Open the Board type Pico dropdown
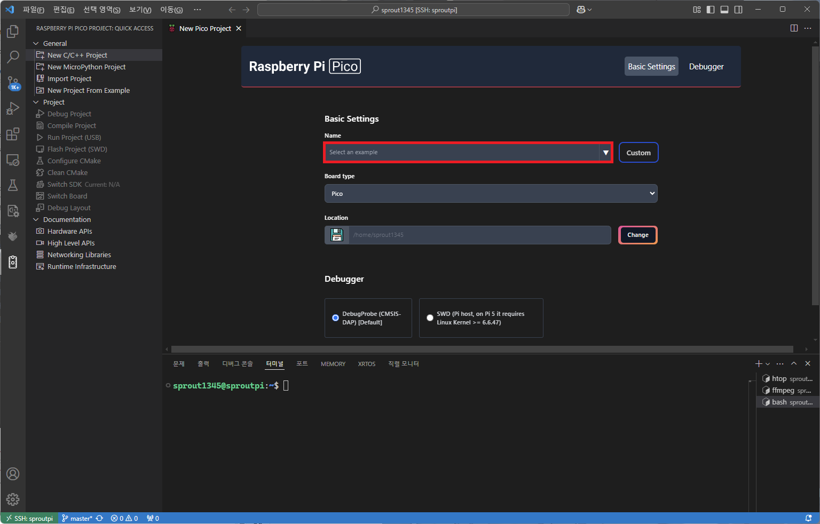The height and width of the screenshot is (524, 820). pos(491,193)
